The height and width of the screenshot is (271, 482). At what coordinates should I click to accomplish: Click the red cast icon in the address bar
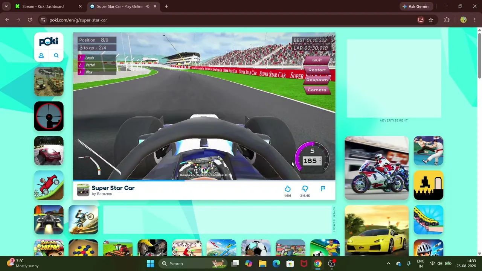tap(421, 20)
